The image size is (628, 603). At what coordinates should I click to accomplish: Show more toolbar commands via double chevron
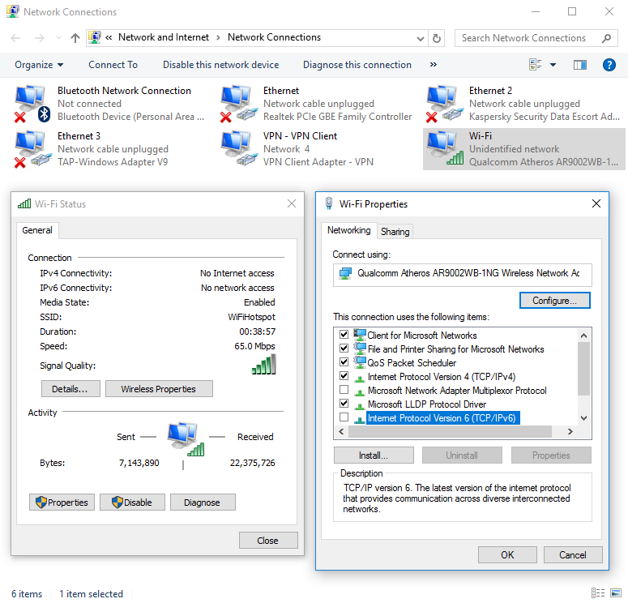(434, 65)
